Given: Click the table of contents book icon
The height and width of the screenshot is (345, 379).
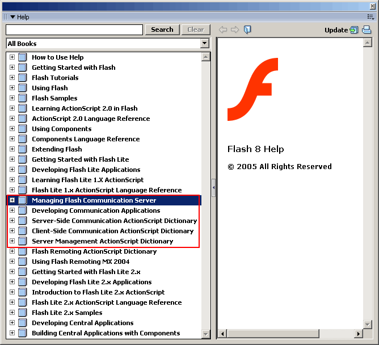Looking at the screenshot, I should click(x=247, y=30).
